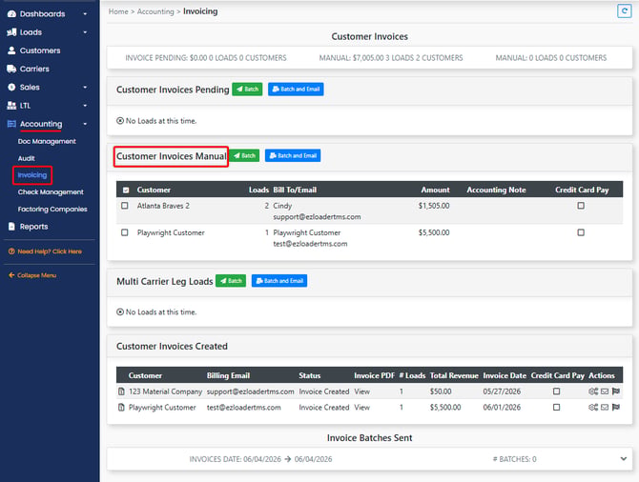Expand the Sales menu arrow
The height and width of the screenshot is (482, 639).
click(x=85, y=87)
